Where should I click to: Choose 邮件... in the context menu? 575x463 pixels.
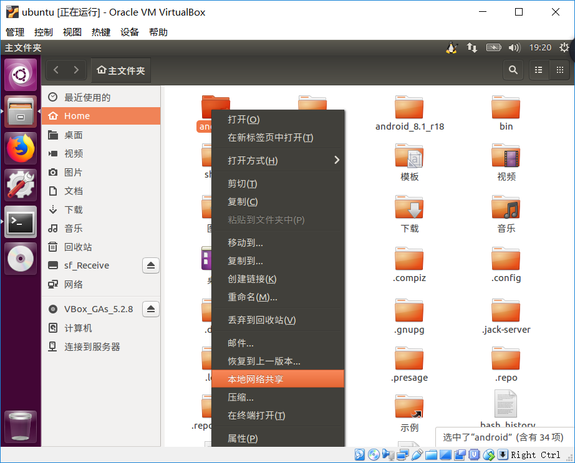(278, 343)
